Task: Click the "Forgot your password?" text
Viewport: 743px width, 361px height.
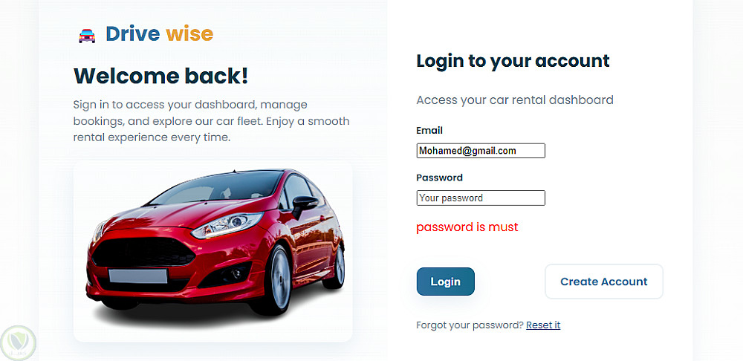Action: pyautogui.click(x=470, y=325)
